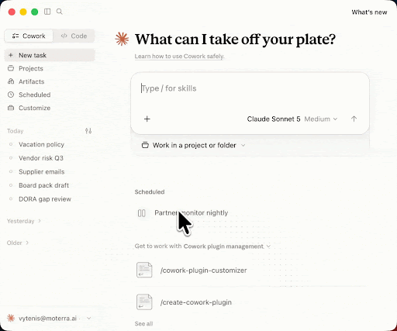Click /cowork-plugin-customizer document icon

pos(144,270)
